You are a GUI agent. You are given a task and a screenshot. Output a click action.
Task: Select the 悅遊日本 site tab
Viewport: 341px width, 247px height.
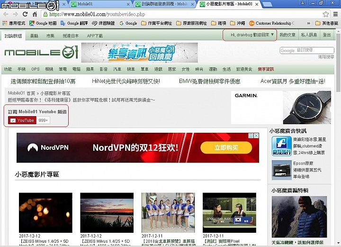pos(71,36)
